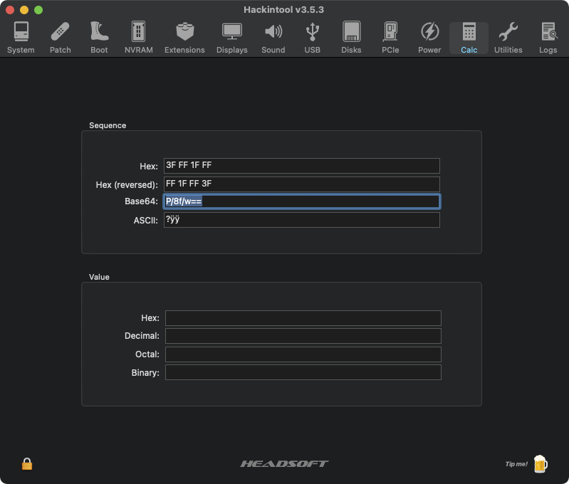View the PCIe tab

click(x=390, y=38)
